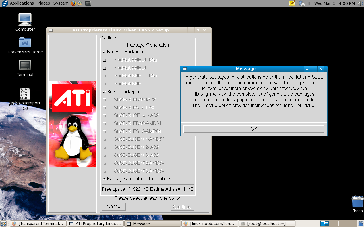Click the date and time clock
The image size is (364, 227).
(x=334, y=3)
